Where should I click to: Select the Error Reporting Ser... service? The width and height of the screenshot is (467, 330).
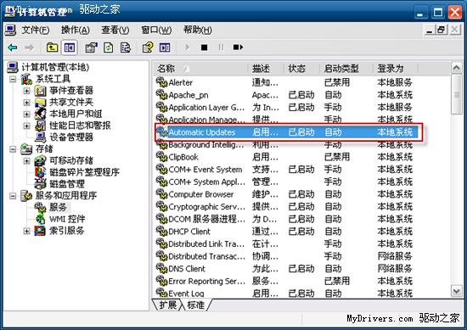(206, 281)
